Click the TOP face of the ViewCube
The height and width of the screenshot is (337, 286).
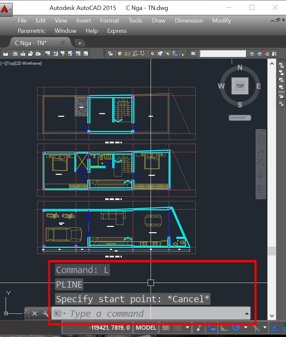(240, 86)
